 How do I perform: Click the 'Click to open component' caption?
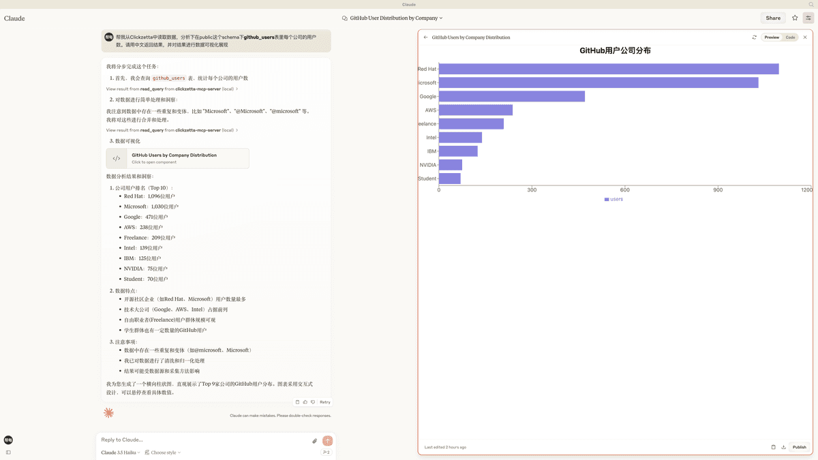[x=154, y=162]
